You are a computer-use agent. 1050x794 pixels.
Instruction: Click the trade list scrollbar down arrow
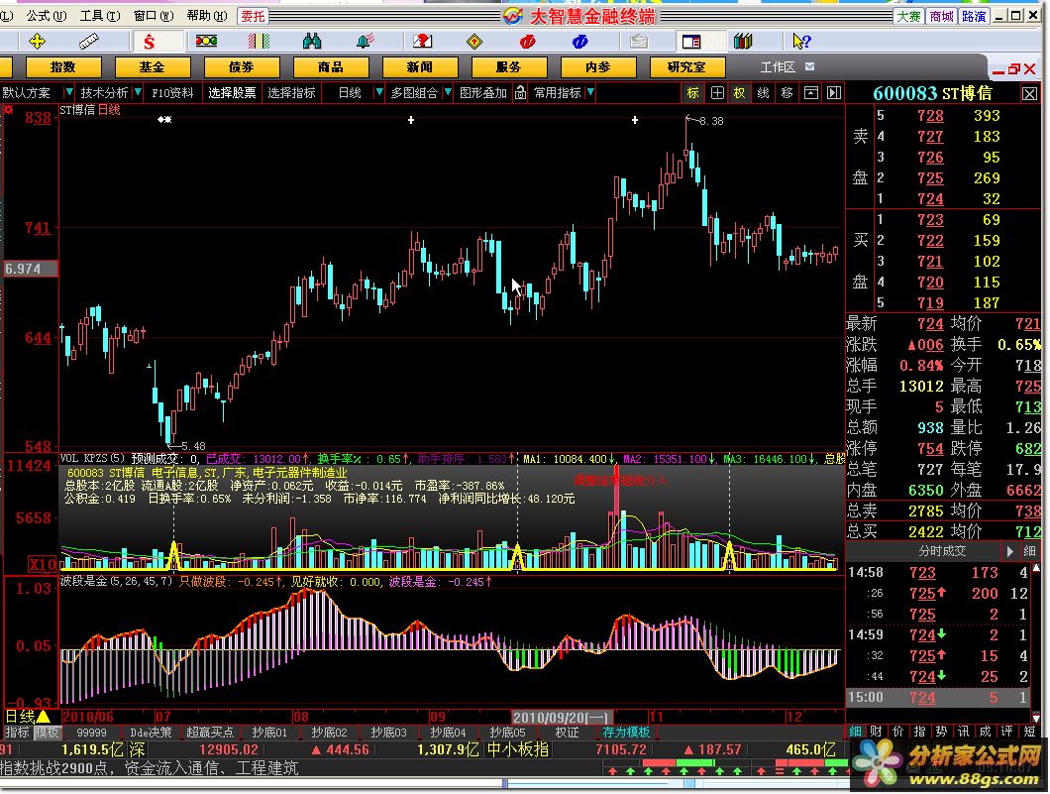coord(1036,717)
